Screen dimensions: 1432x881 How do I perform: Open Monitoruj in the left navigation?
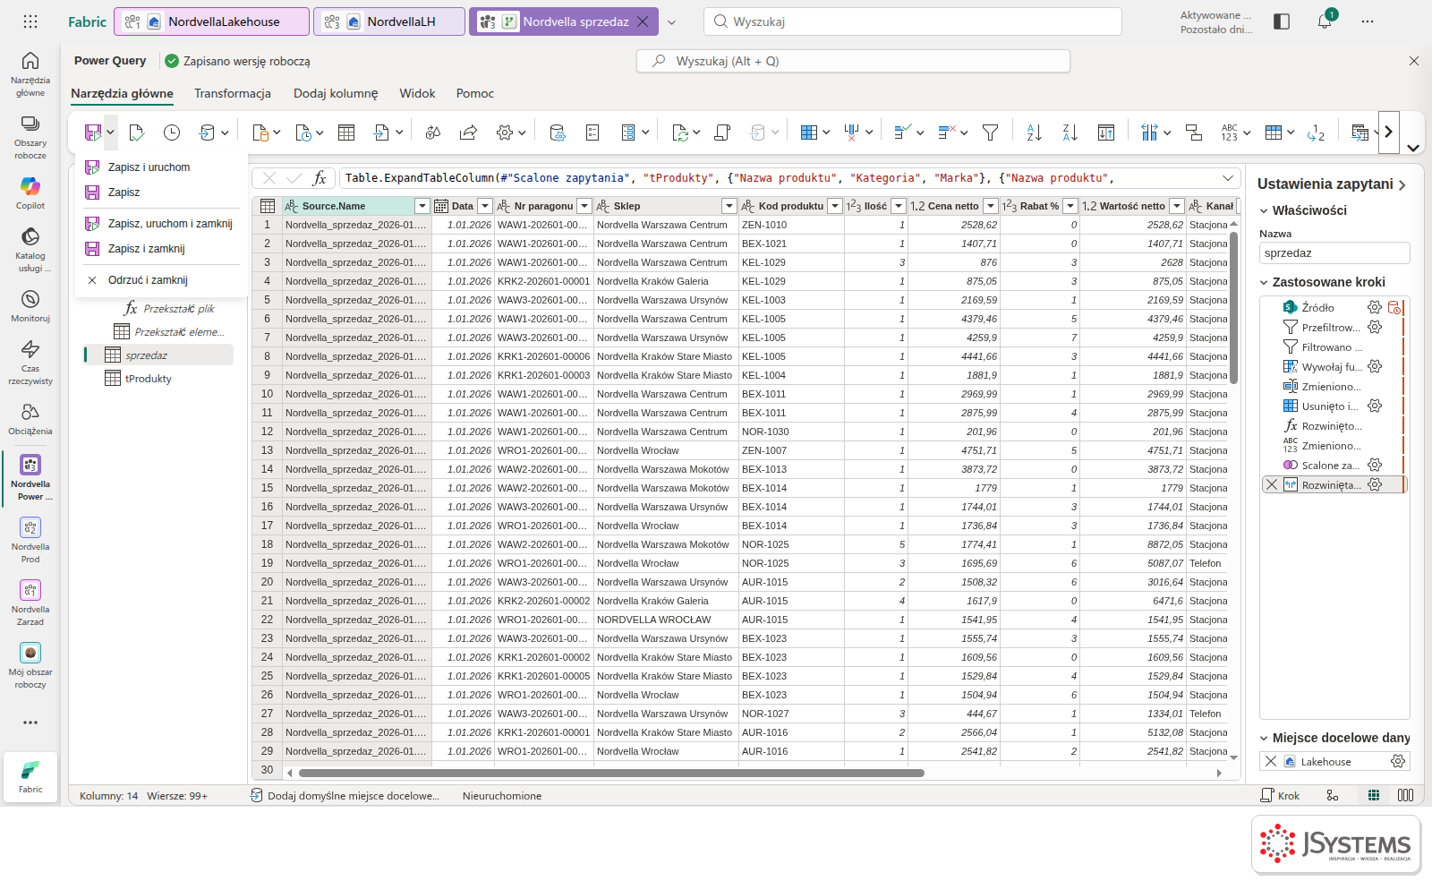point(30,306)
